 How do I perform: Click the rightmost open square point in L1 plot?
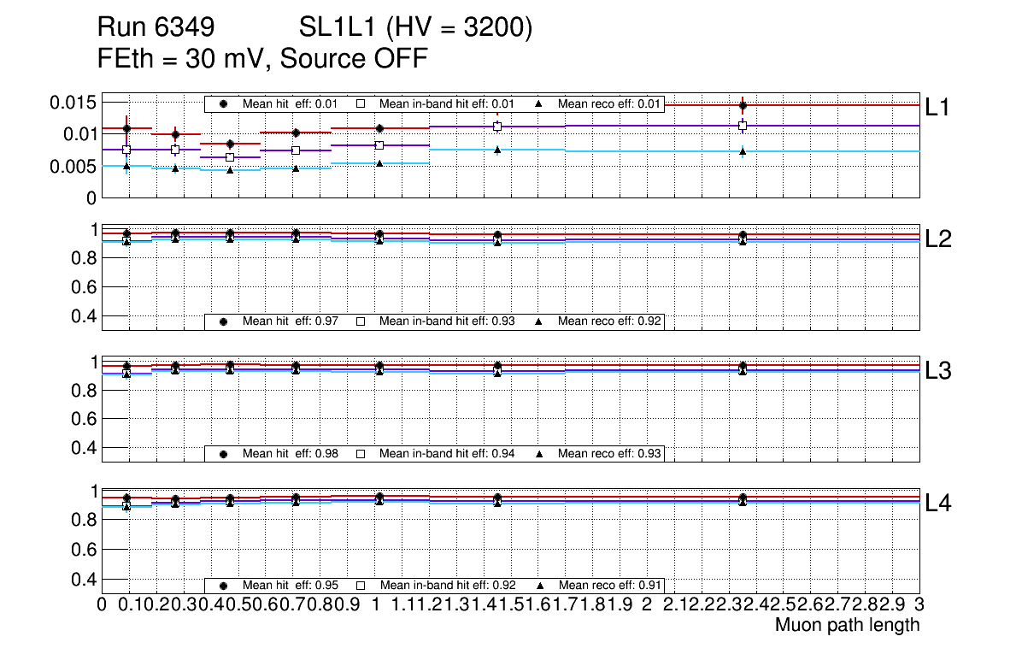pyautogui.click(x=743, y=126)
